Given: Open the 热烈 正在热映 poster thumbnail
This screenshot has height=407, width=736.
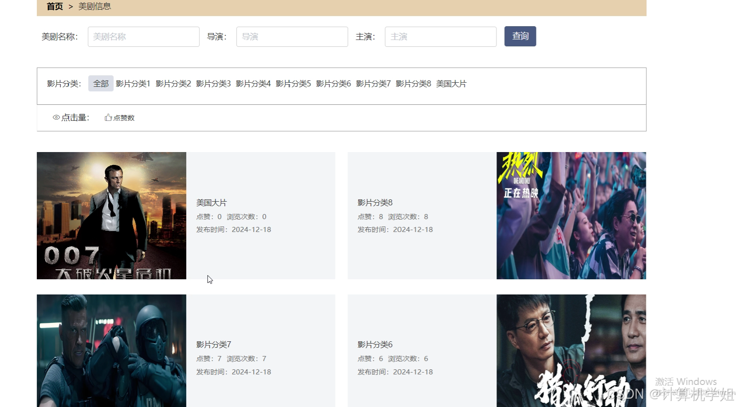Looking at the screenshot, I should pyautogui.click(x=571, y=215).
